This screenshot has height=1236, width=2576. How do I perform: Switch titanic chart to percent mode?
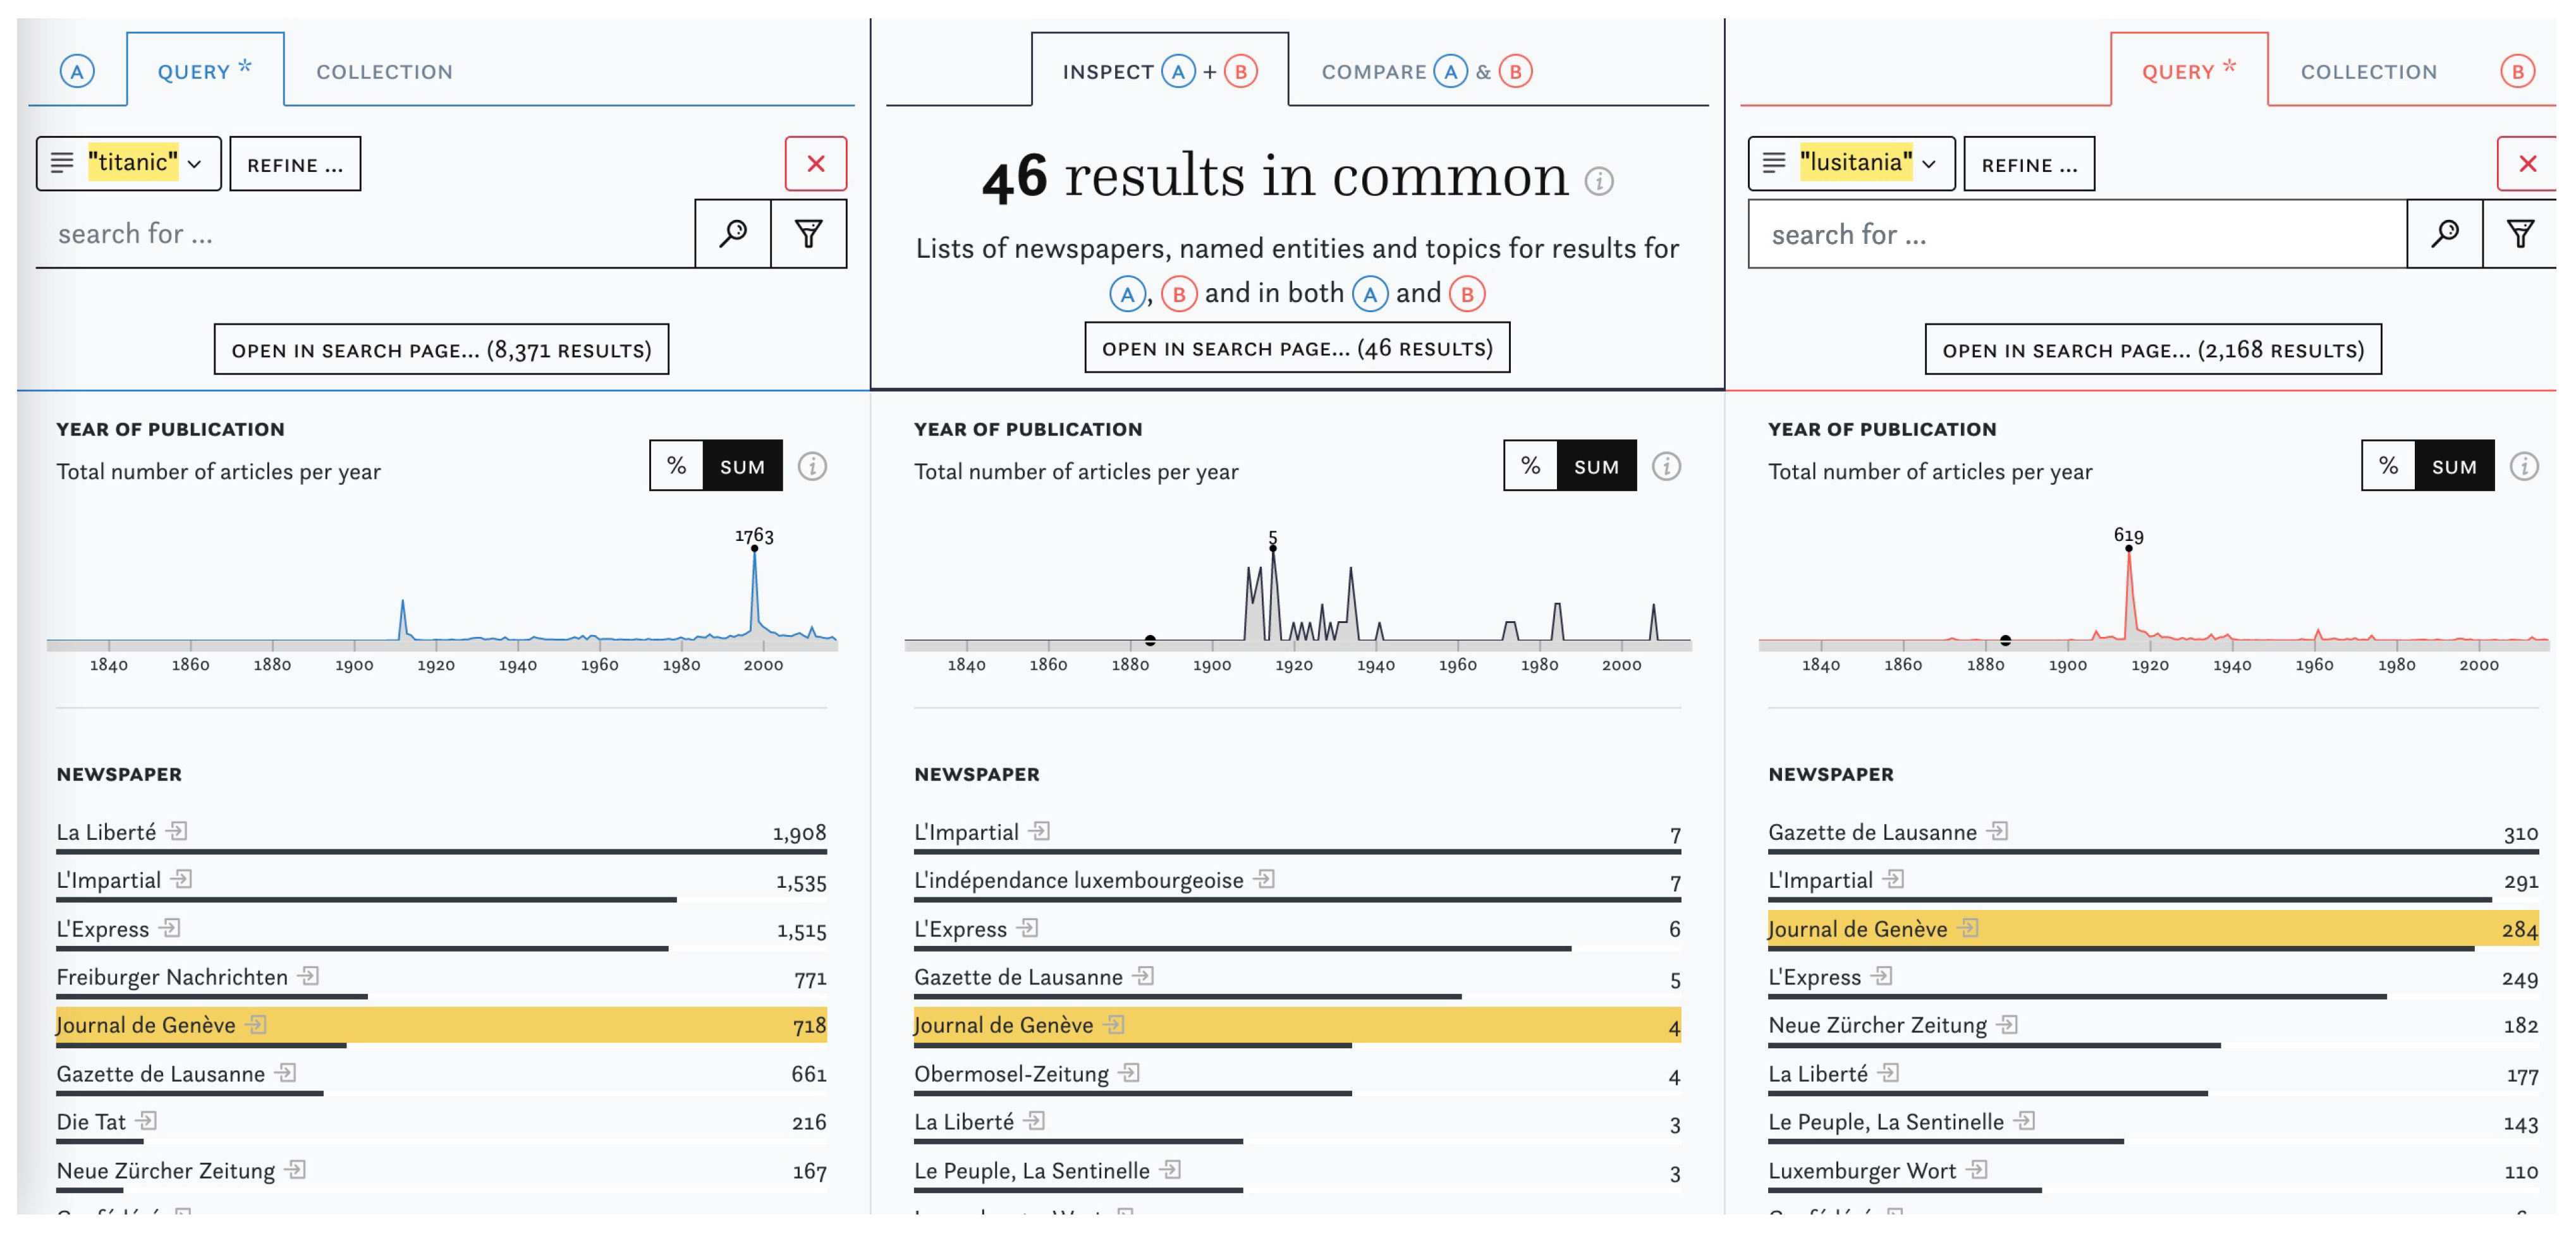point(676,466)
